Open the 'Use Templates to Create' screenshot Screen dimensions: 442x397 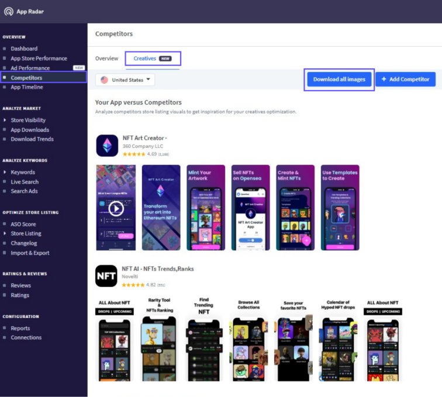click(x=340, y=208)
